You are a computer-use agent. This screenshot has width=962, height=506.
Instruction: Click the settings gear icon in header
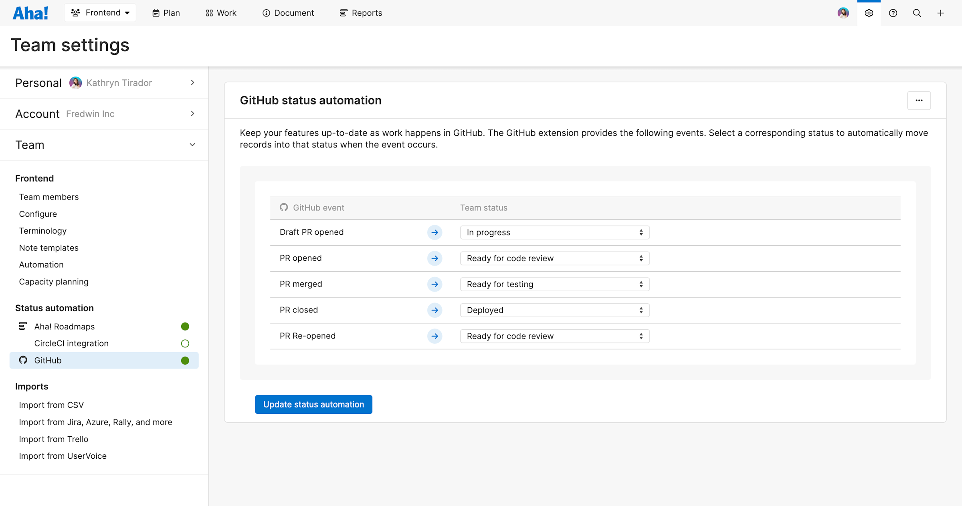(869, 13)
